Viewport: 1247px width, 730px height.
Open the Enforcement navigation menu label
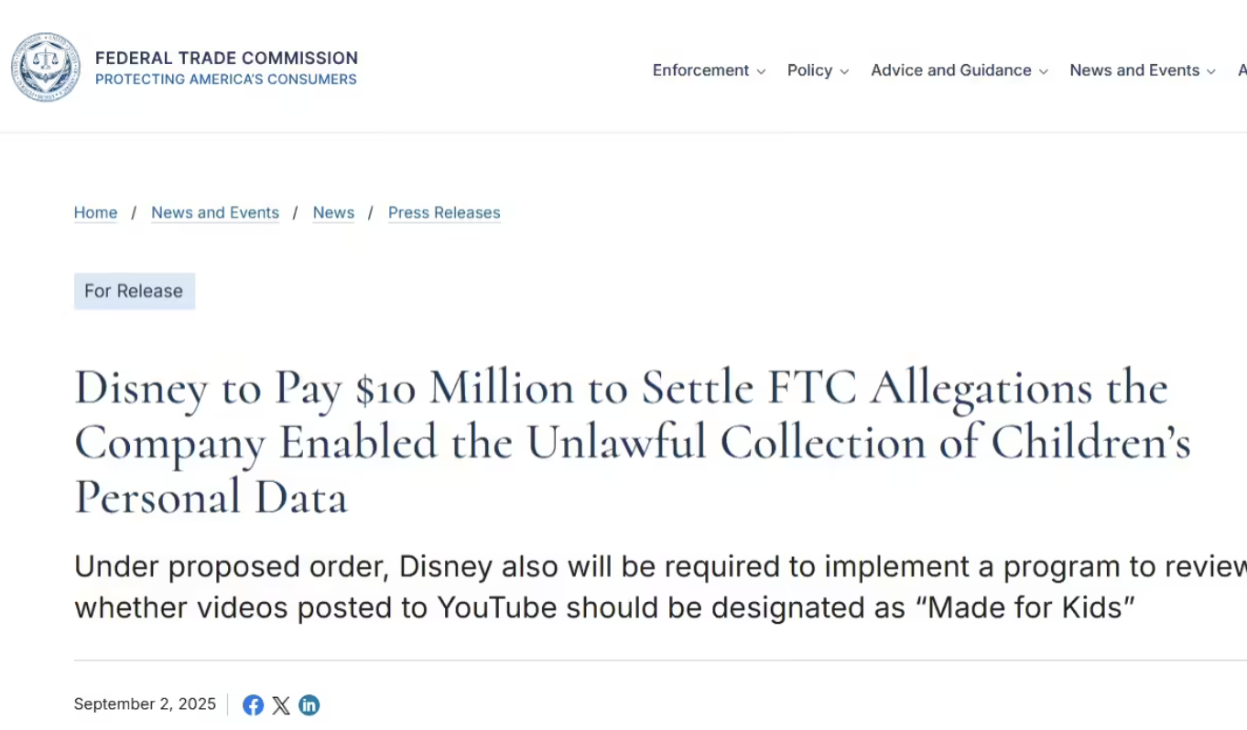[700, 70]
